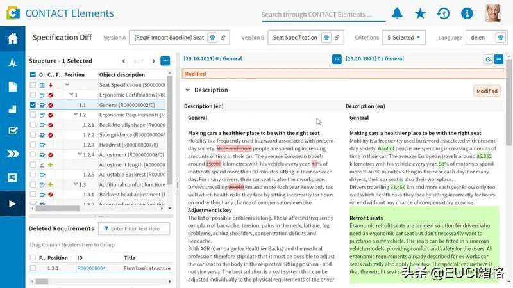Click the favorites star icon
The width and height of the screenshot is (513, 288).
pos(420,13)
